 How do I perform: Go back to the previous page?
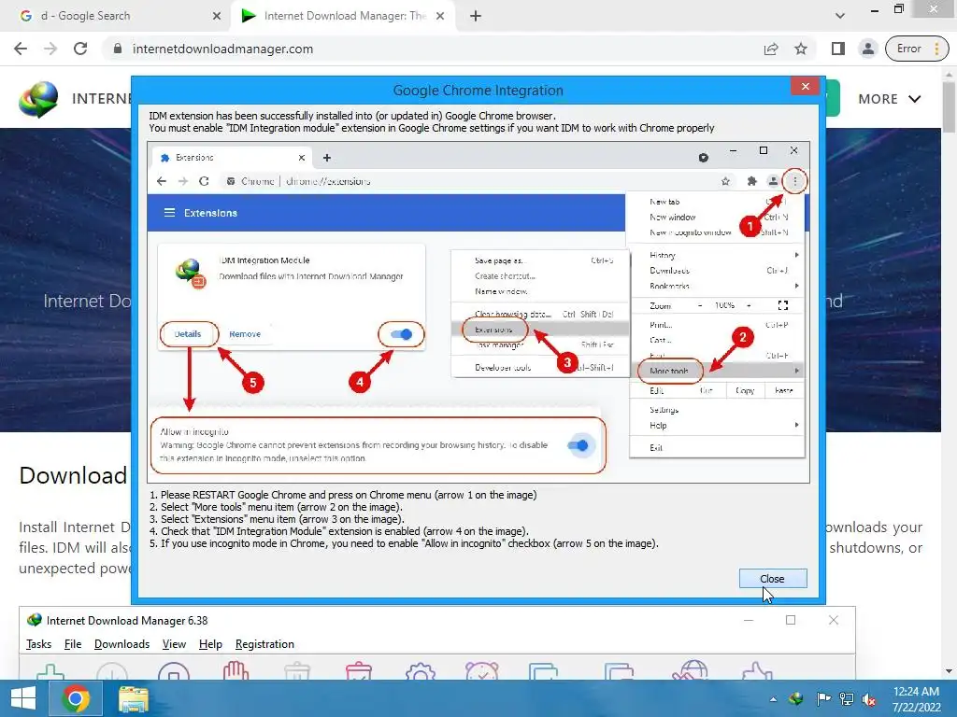21,49
